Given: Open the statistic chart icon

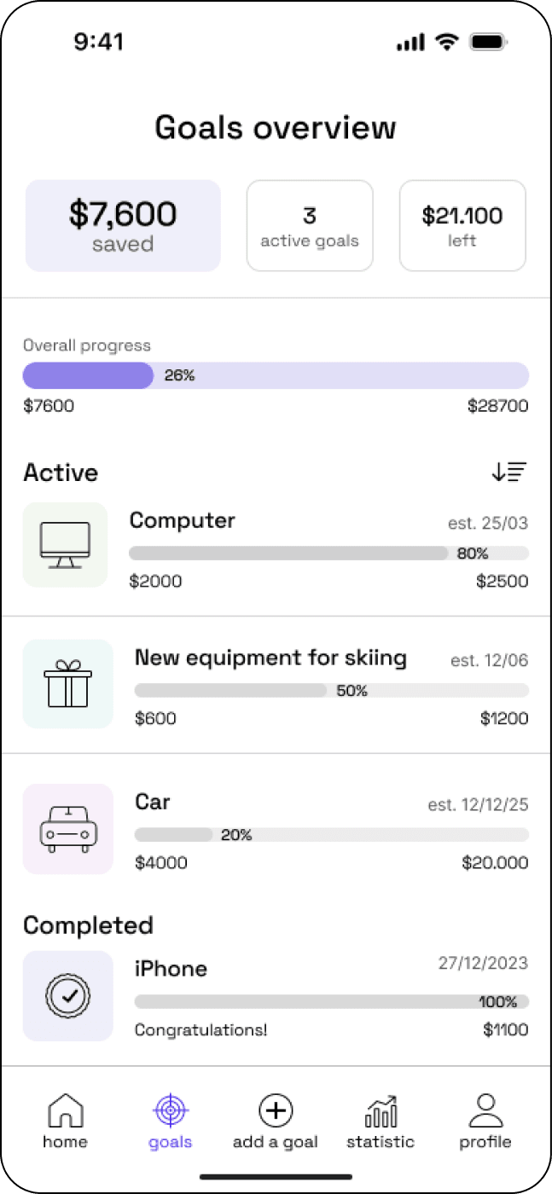Looking at the screenshot, I should (x=381, y=1111).
